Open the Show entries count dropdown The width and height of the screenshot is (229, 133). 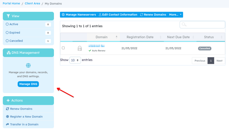(x=75, y=60)
